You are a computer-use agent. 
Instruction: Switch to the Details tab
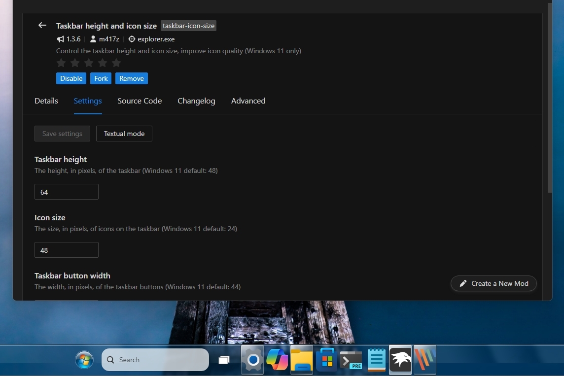(x=46, y=101)
